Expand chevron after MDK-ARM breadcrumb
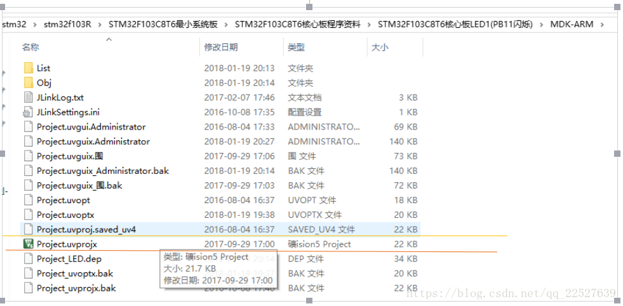The image size is (623, 306). (602, 25)
